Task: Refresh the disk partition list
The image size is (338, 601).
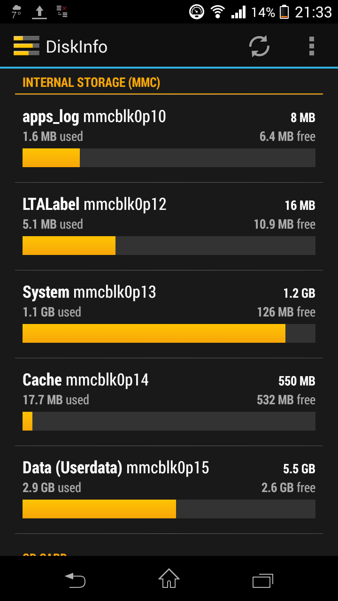Action: (259, 46)
